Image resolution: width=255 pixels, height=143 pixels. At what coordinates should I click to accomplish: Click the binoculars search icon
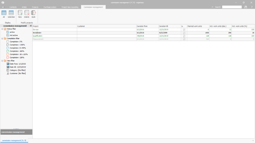click(246, 7)
